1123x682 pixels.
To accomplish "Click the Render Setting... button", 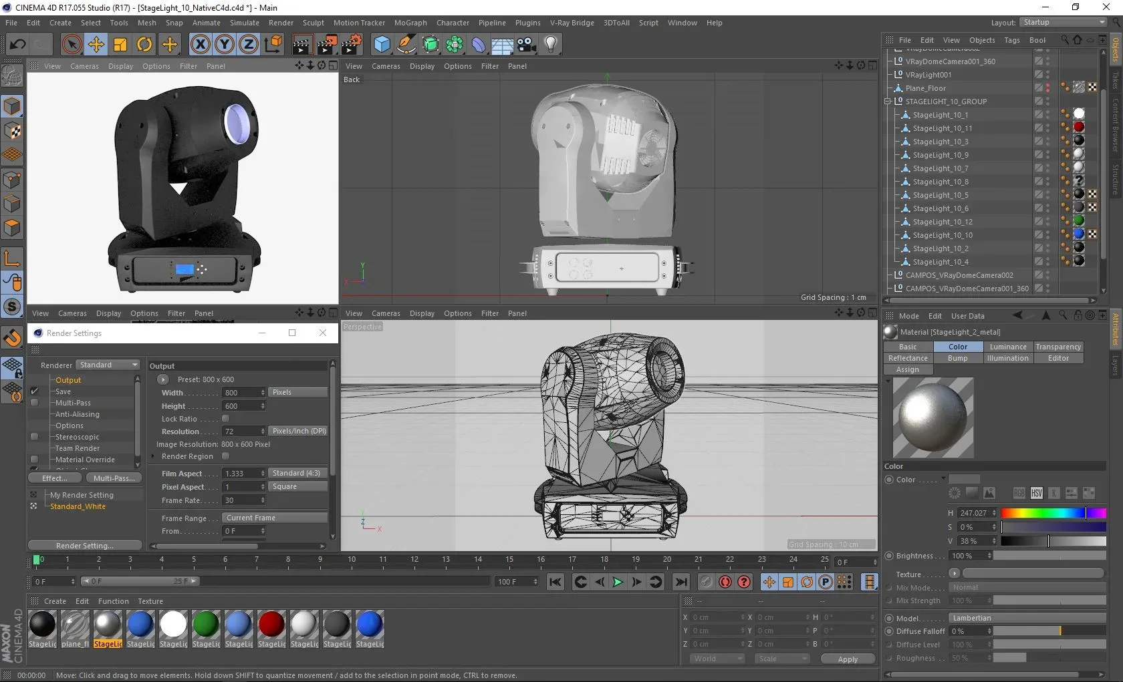I will [84, 546].
